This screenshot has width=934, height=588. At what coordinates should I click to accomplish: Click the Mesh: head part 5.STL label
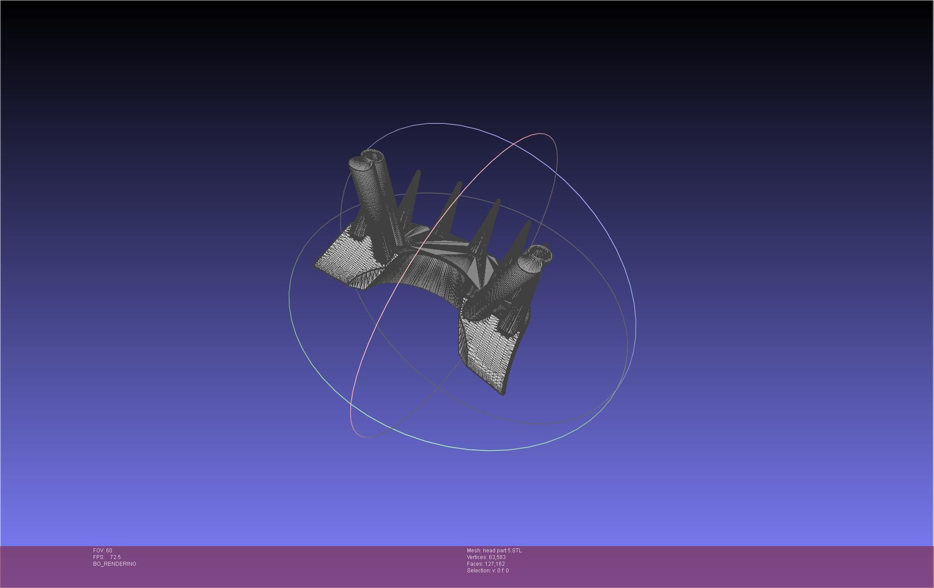click(x=494, y=551)
